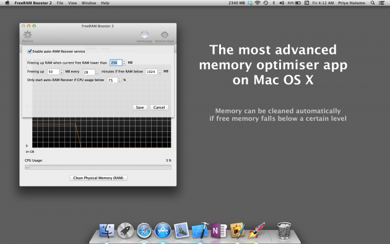Click the 80% battery indicator
Viewport: 390px width, 244px height.
click(x=294, y=3)
